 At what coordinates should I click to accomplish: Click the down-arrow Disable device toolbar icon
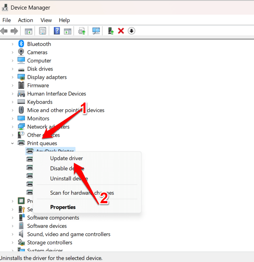coord(132,31)
